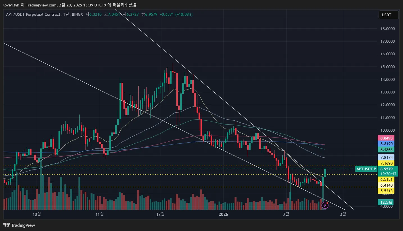This screenshot has width=403, height=231.
Task: Click the 2025 time axis label
Action: pos(223,214)
